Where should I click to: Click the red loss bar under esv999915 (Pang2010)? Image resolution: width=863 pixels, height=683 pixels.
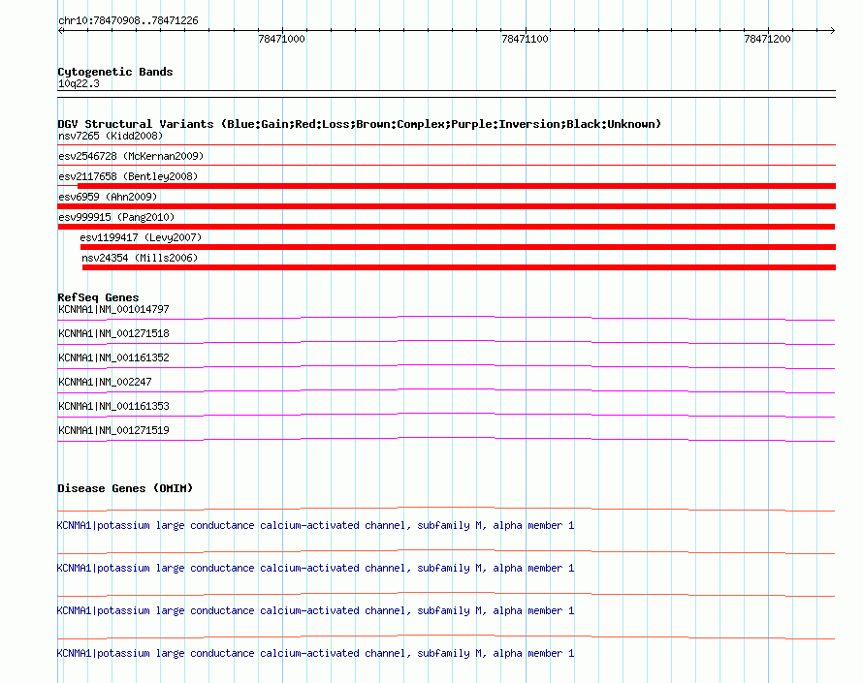(446, 227)
